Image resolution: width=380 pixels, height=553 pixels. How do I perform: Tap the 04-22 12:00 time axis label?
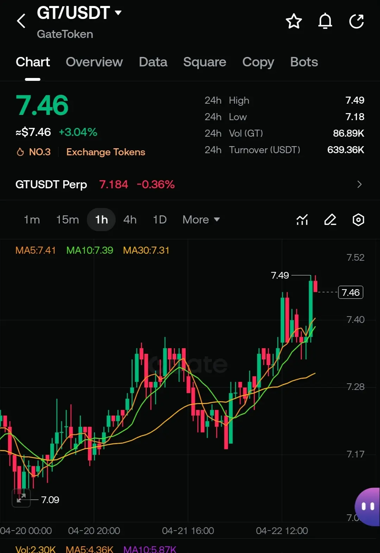coord(282,531)
